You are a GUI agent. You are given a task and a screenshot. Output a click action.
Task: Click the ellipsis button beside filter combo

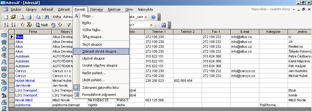(156, 25)
